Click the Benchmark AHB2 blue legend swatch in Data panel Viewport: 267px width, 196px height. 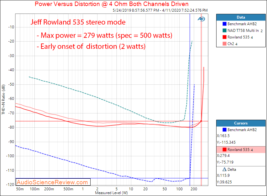224,24
